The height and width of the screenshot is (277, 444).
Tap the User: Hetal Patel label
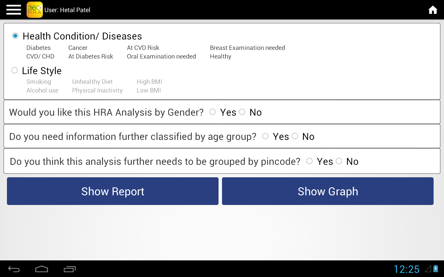(x=67, y=10)
